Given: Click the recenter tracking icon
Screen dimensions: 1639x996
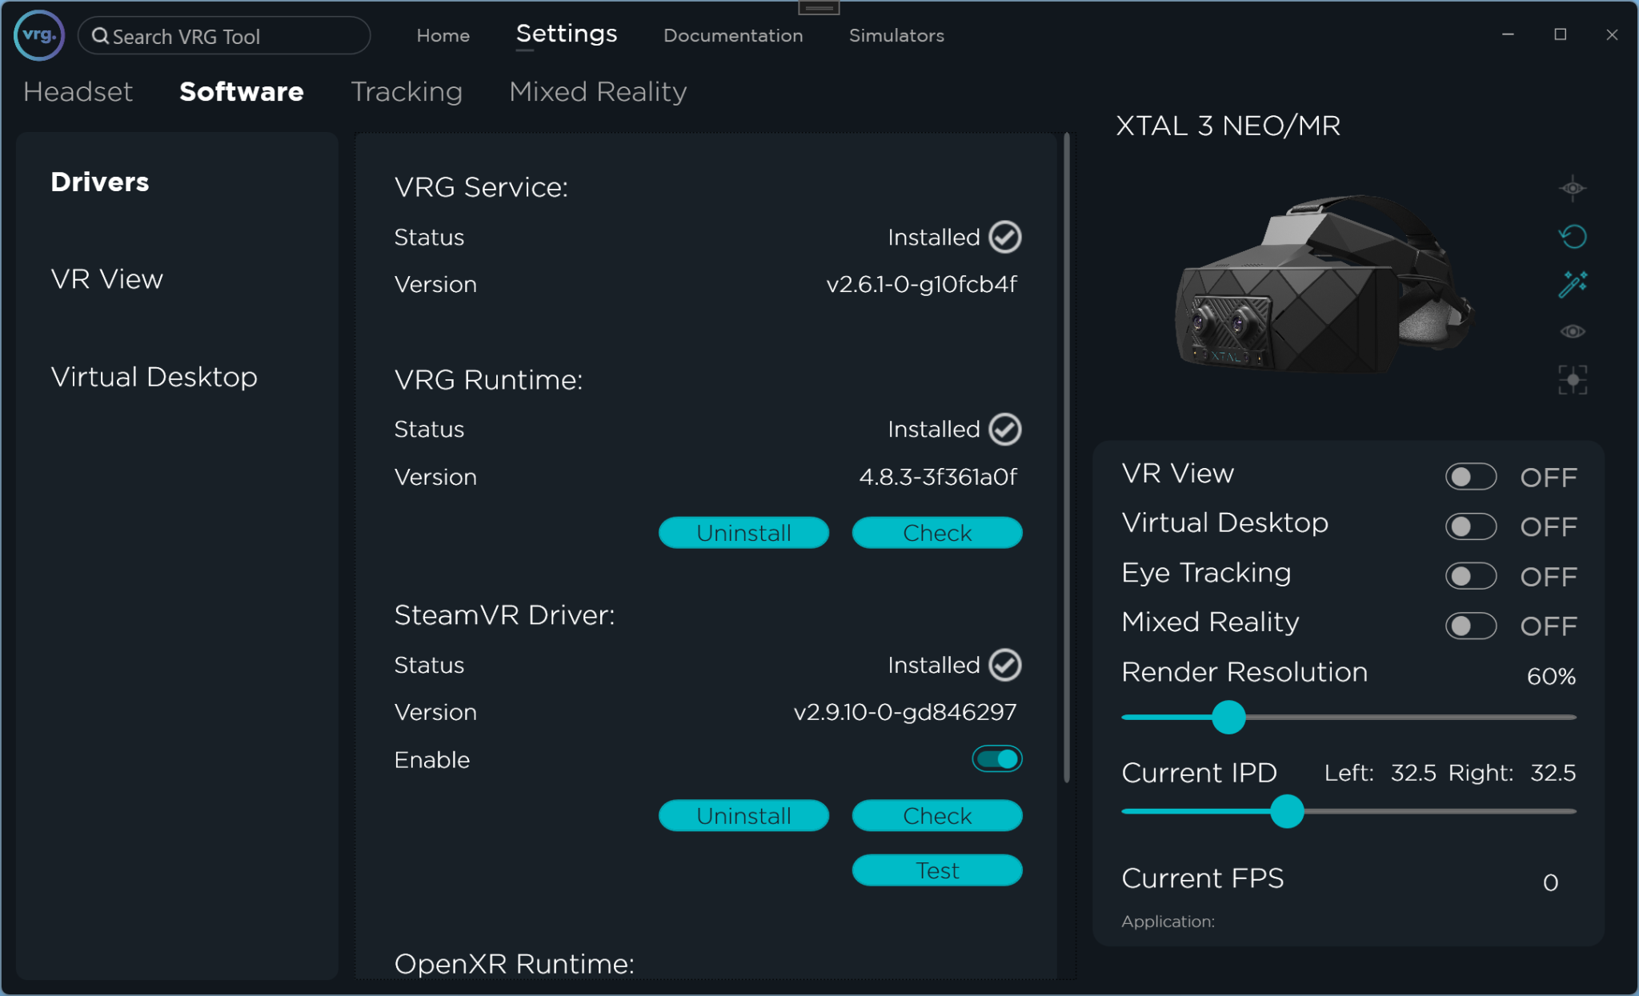Looking at the screenshot, I should coord(1572,379).
